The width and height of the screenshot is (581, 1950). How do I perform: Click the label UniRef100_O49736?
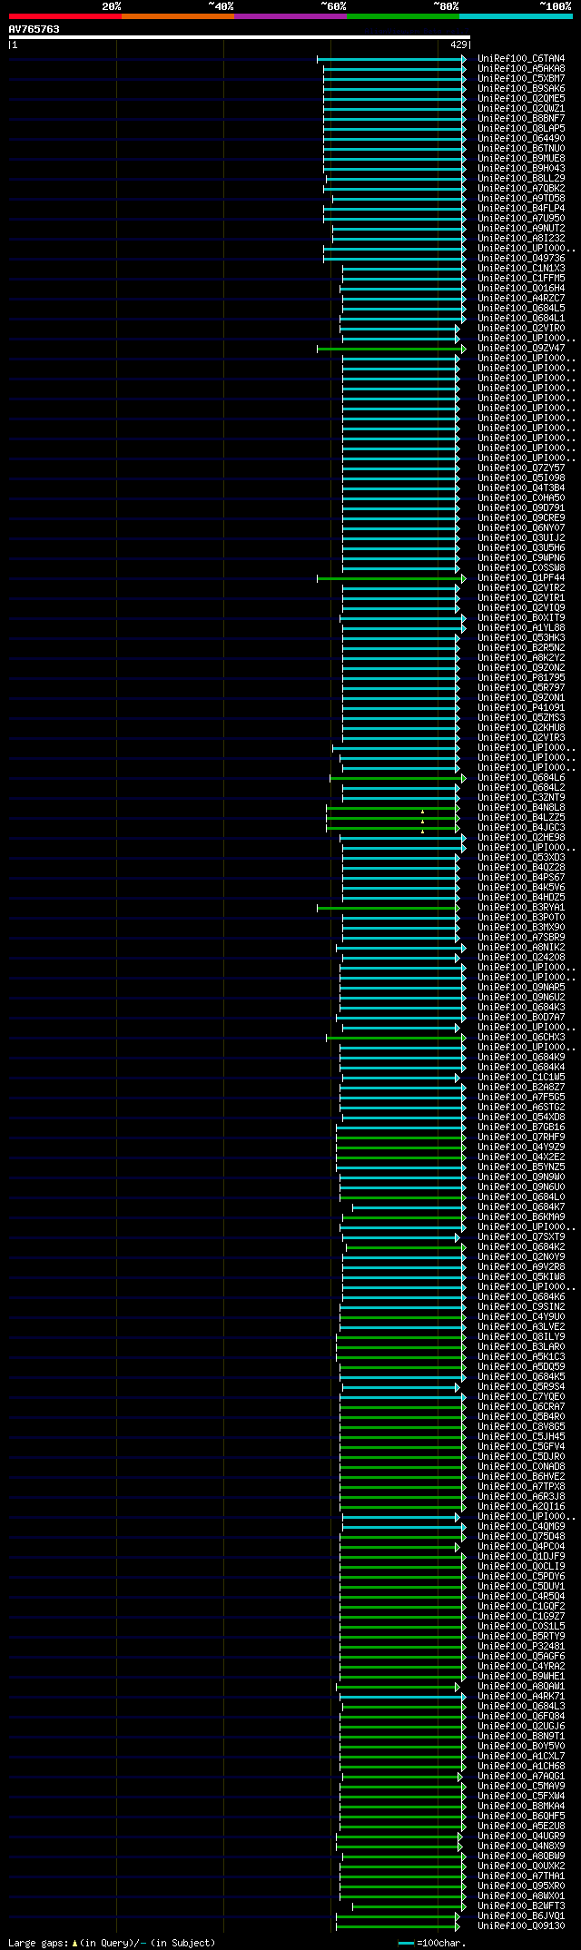click(x=521, y=259)
